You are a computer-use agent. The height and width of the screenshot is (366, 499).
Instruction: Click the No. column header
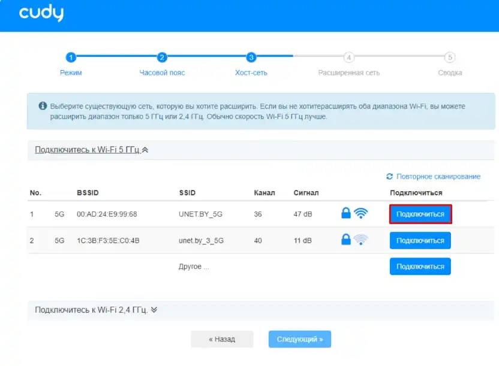tap(35, 193)
